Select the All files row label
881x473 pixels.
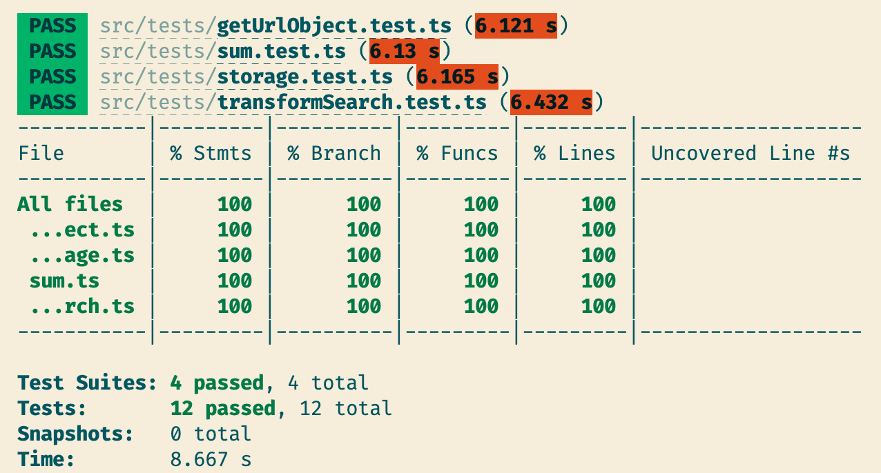click(x=70, y=204)
